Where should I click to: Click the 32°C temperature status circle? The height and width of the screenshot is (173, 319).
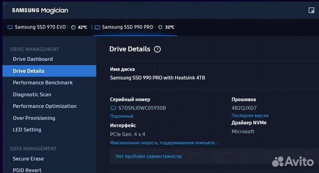pyautogui.click(x=160, y=27)
